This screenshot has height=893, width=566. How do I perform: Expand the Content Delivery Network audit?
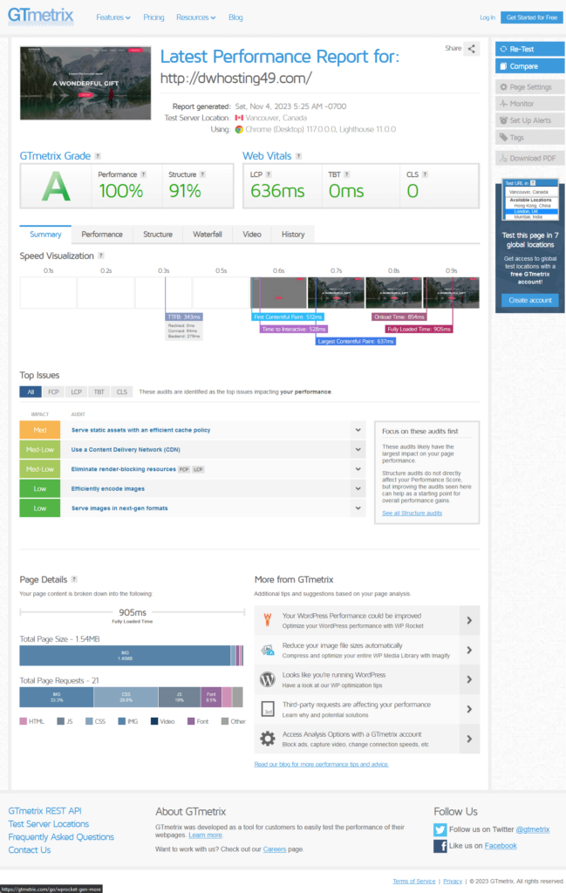coord(358,449)
